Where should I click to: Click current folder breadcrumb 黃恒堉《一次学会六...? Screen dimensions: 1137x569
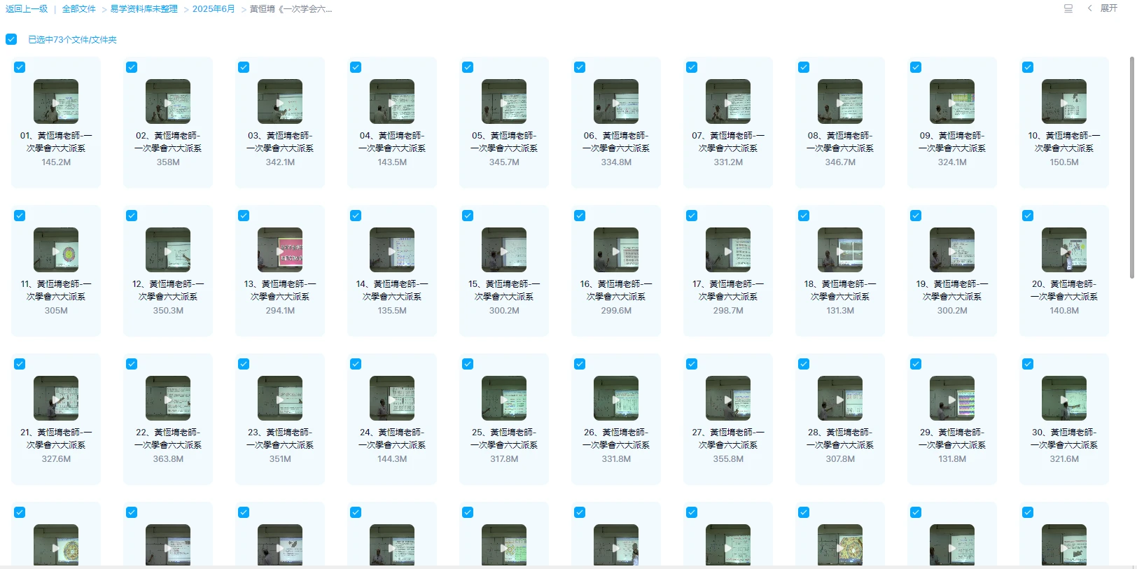tap(291, 9)
